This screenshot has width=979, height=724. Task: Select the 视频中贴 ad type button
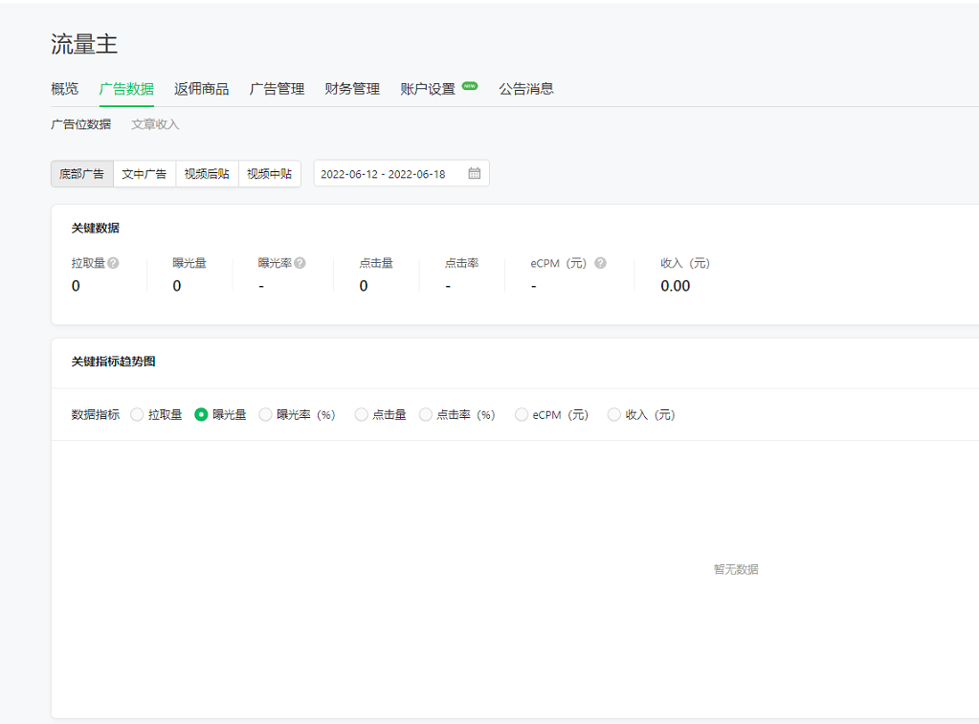[x=269, y=174]
